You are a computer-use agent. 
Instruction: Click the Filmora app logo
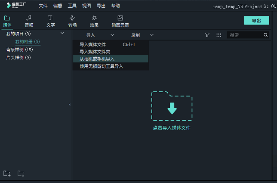pyautogui.click(x=16, y=5)
